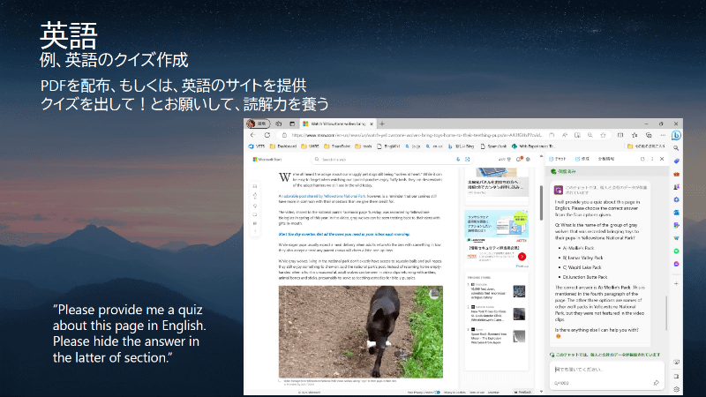Click the adorable post Yellowstone link in article
Viewport: 706px width, 397px height.
(x=325, y=196)
